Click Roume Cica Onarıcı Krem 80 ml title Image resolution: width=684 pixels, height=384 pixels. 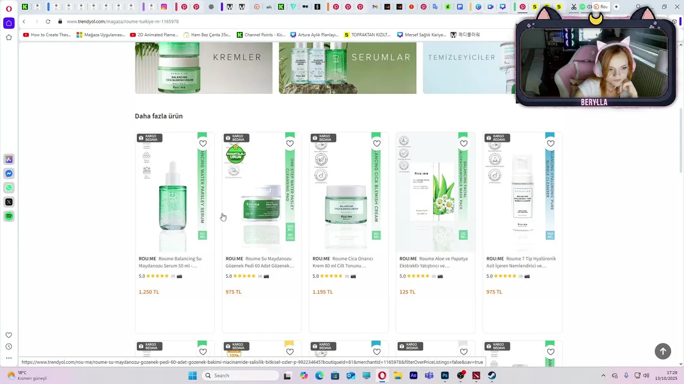click(344, 262)
